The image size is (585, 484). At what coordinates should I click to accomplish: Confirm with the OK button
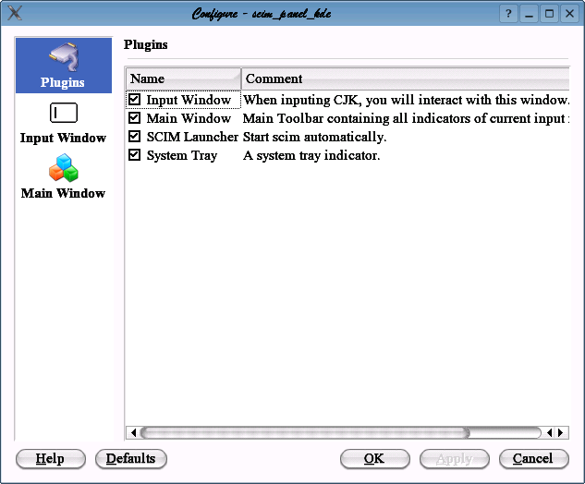374,459
